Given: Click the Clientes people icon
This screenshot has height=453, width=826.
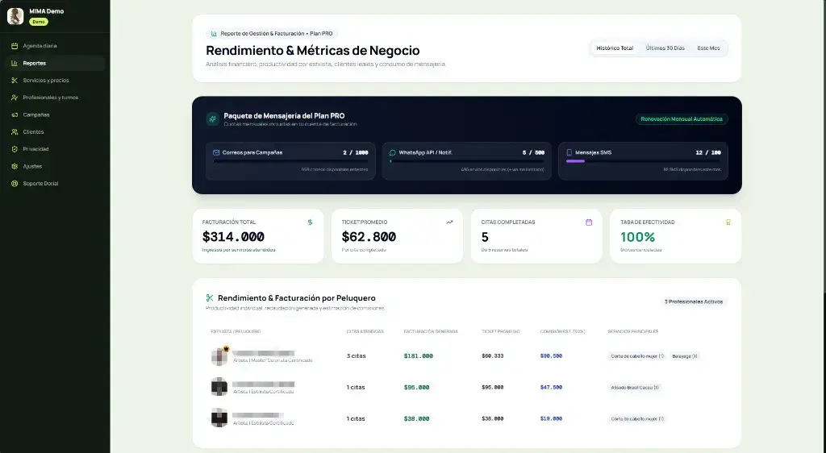Looking at the screenshot, I should coord(15,132).
